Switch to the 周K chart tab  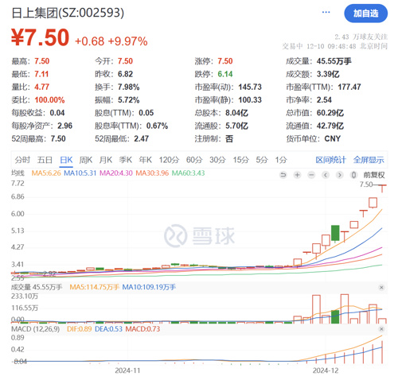[x=86, y=160]
